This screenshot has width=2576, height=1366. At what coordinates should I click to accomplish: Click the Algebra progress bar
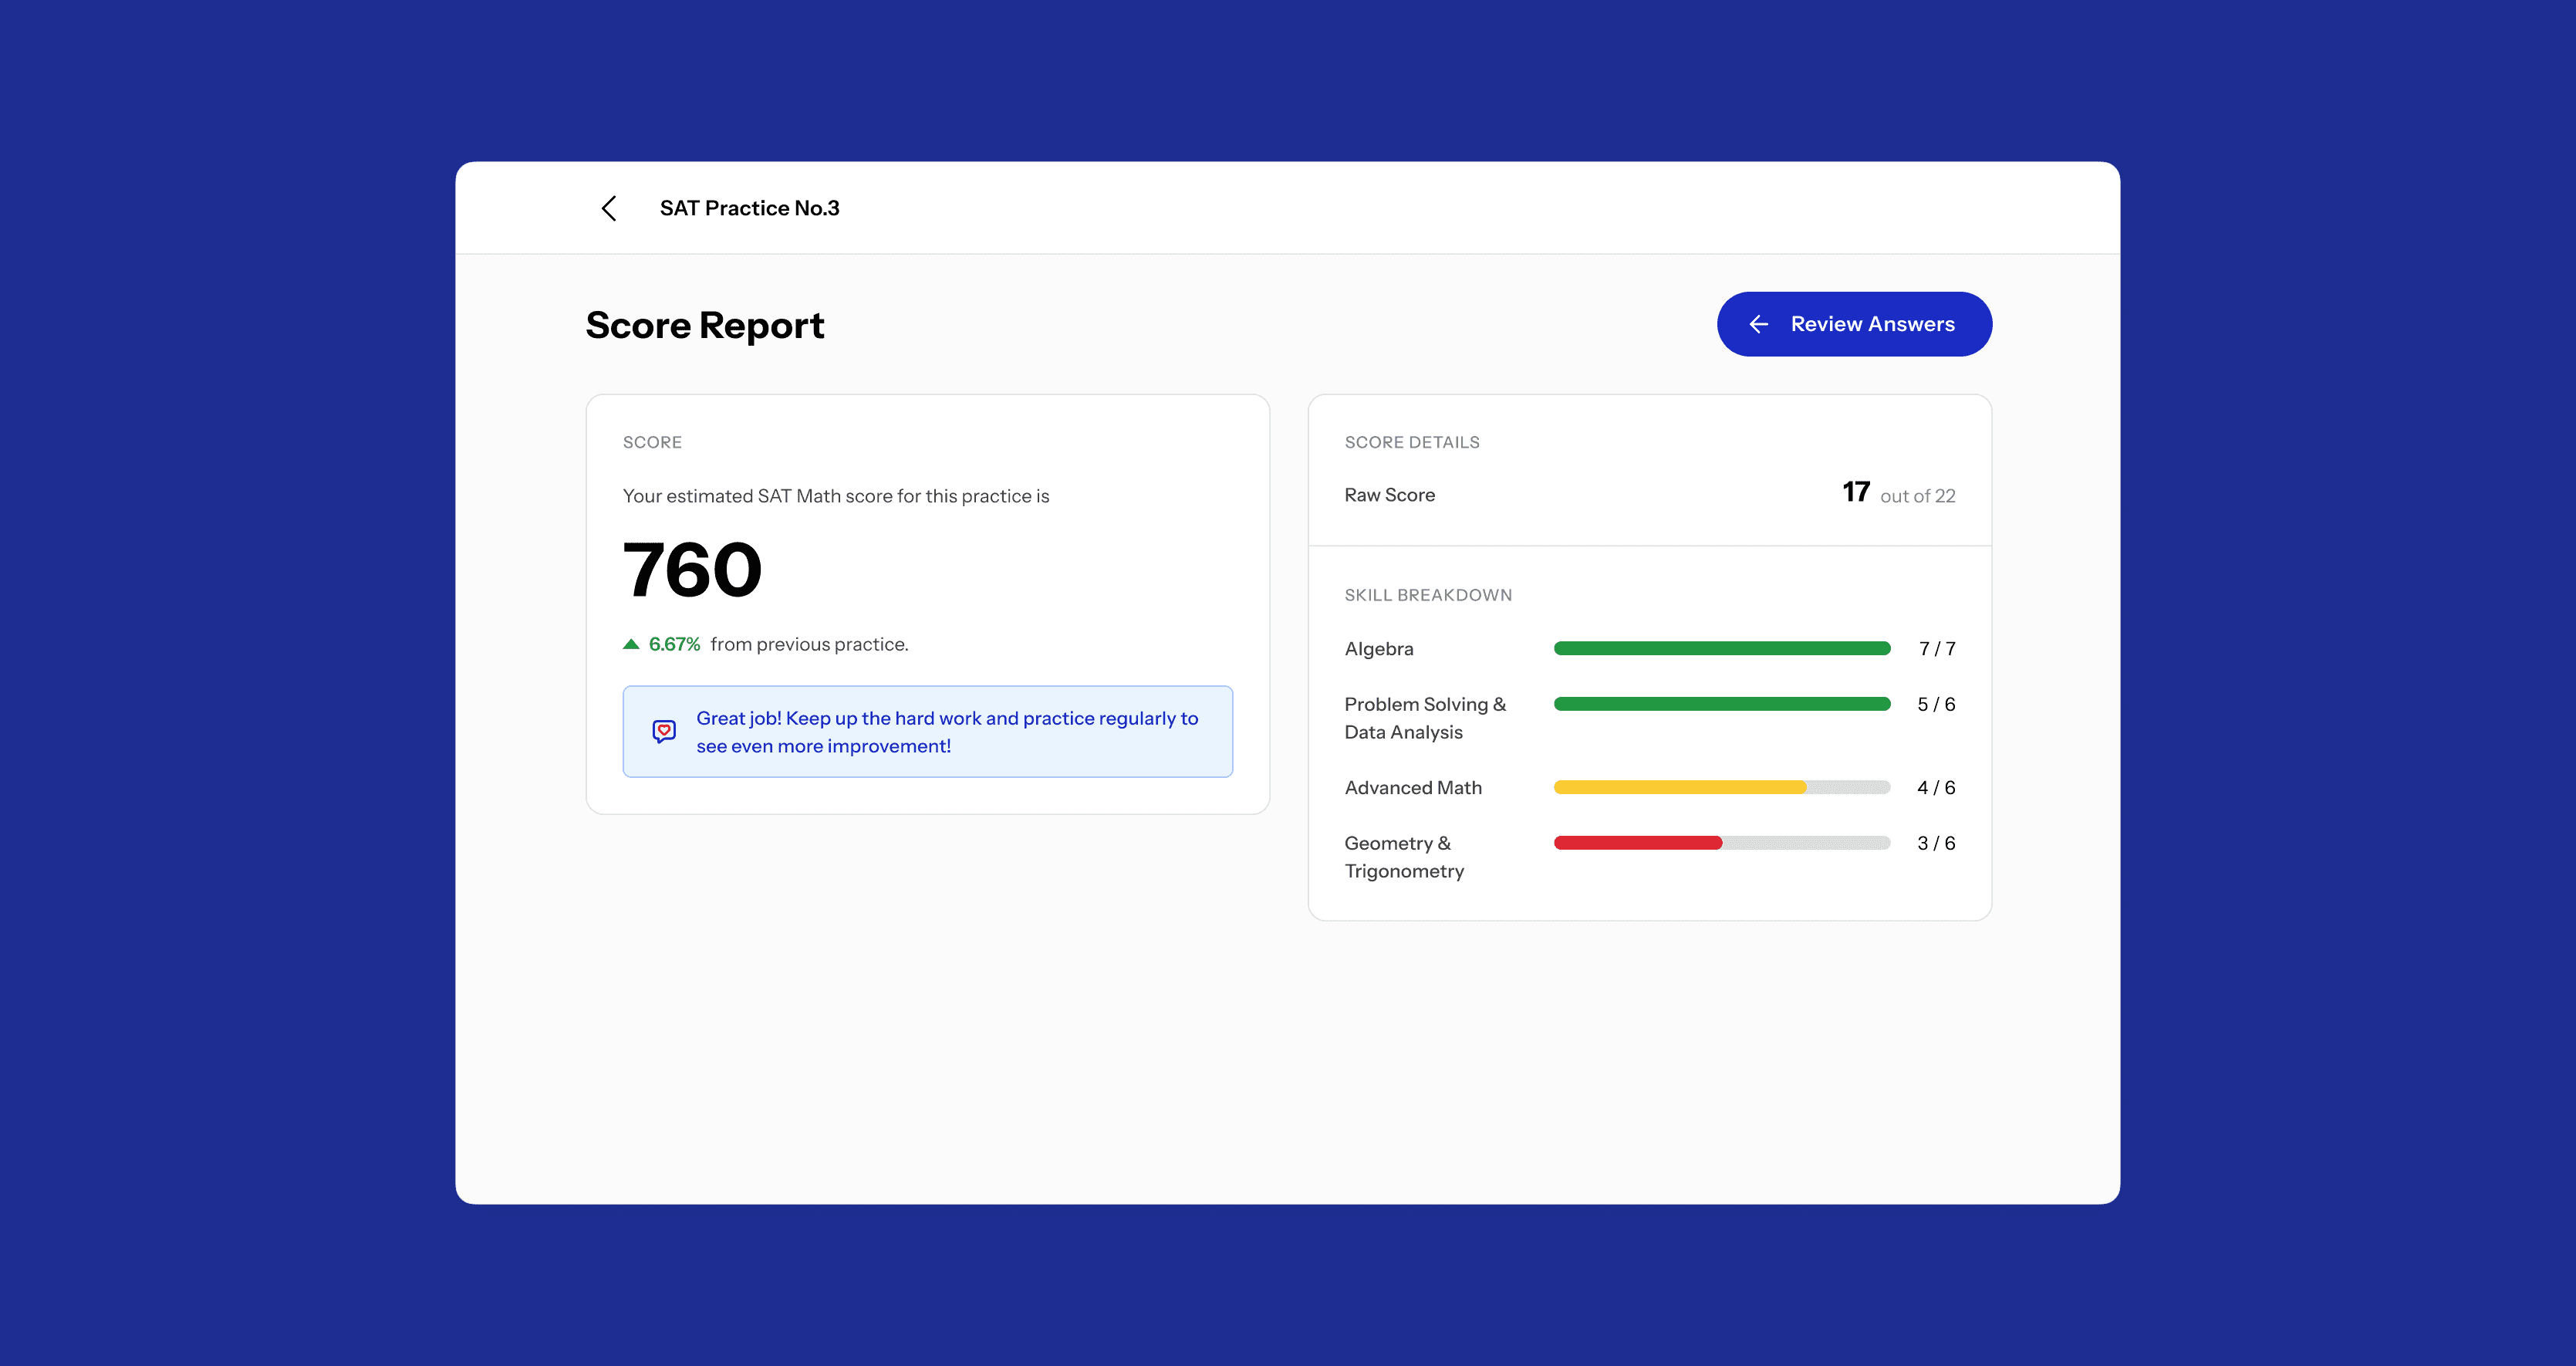point(1722,649)
